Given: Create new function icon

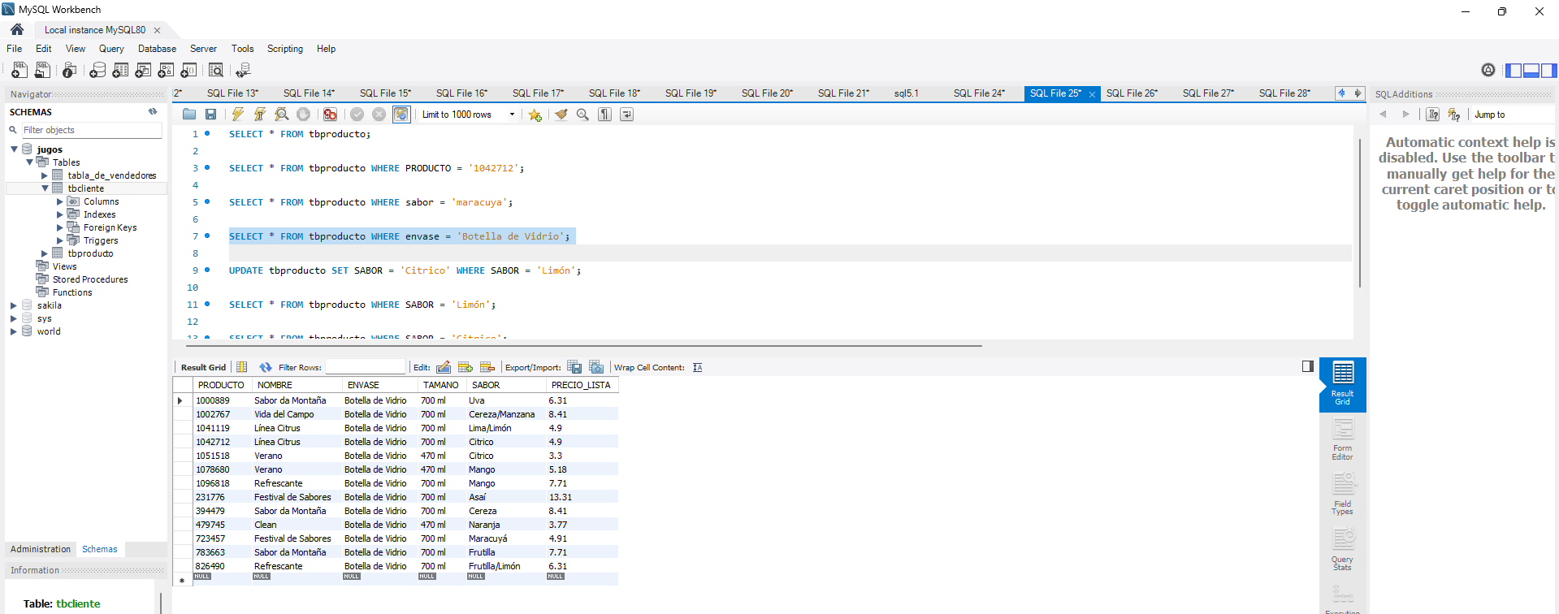Looking at the screenshot, I should (188, 71).
